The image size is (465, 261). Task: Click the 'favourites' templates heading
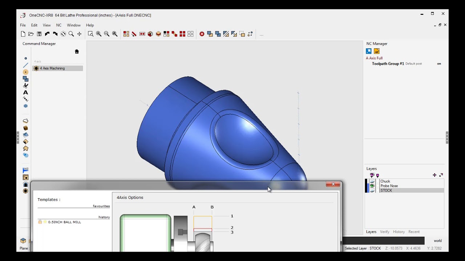(x=101, y=206)
